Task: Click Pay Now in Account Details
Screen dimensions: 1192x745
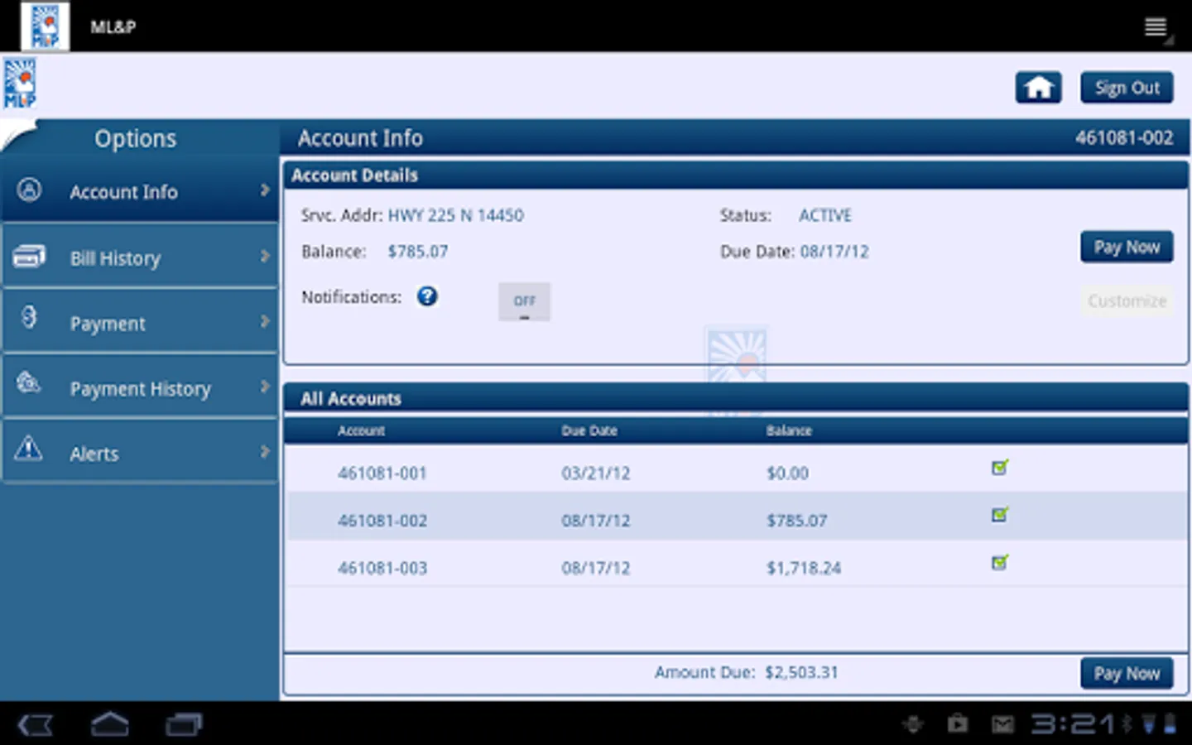Action: (x=1127, y=247)
